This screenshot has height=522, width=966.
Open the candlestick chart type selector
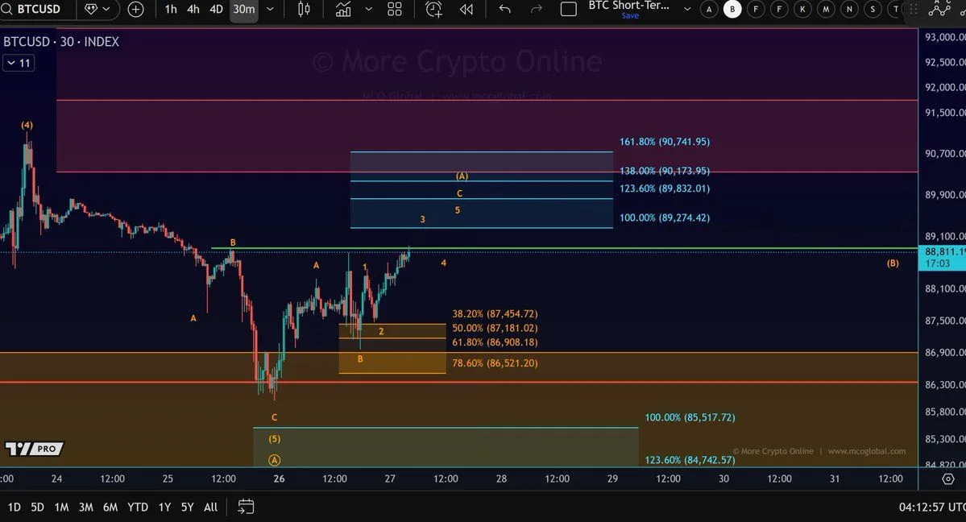pos(304,10)
